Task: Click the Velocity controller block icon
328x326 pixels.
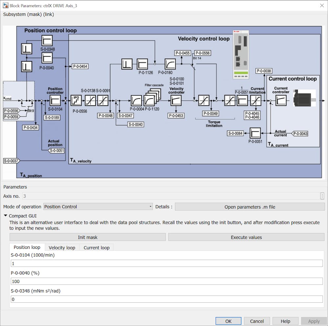Action: pyautogui.click(x=176, y=100)
